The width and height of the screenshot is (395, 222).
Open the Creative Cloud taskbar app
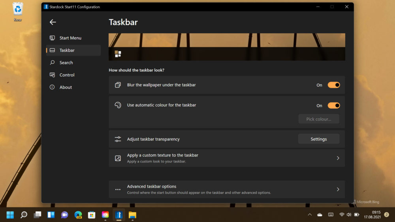[x=105, y=215]
